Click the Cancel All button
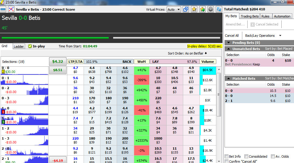 232,36
